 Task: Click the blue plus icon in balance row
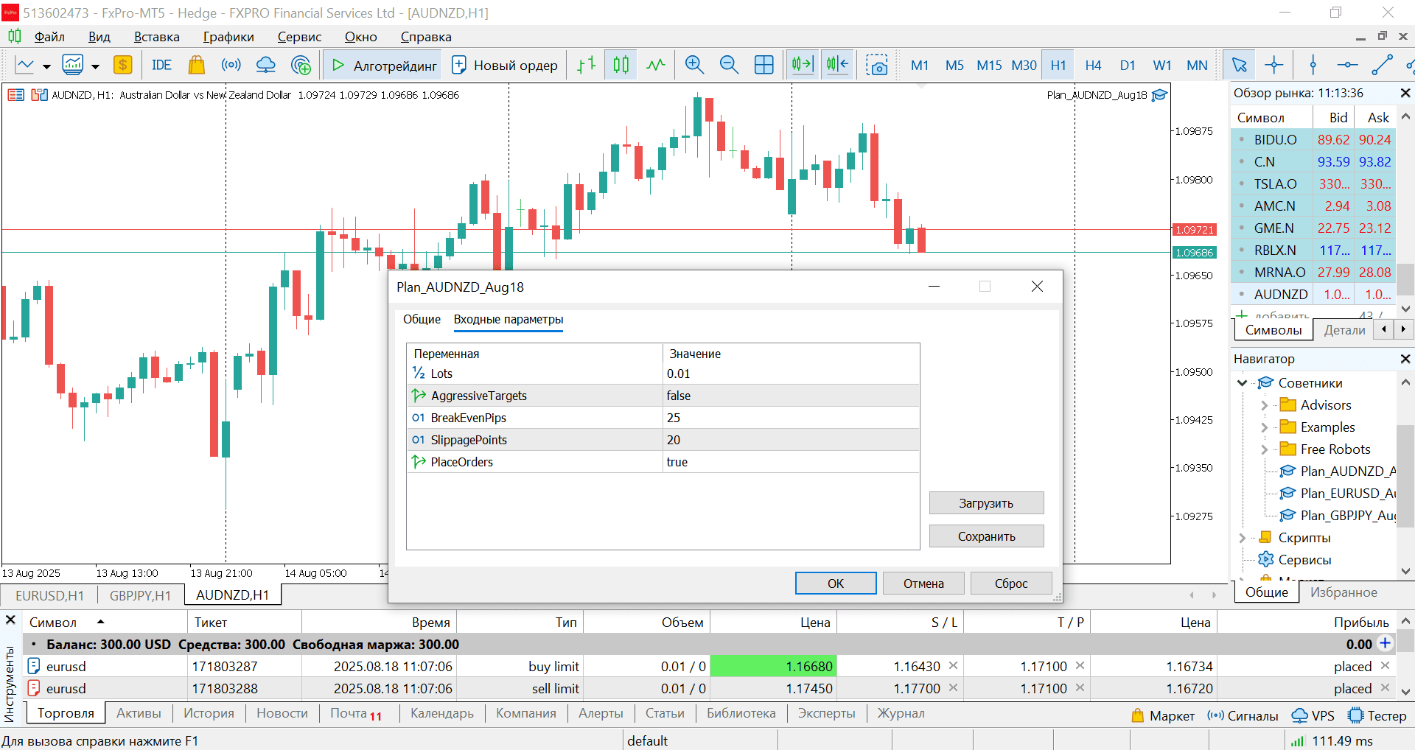(x=1385, y=643)
